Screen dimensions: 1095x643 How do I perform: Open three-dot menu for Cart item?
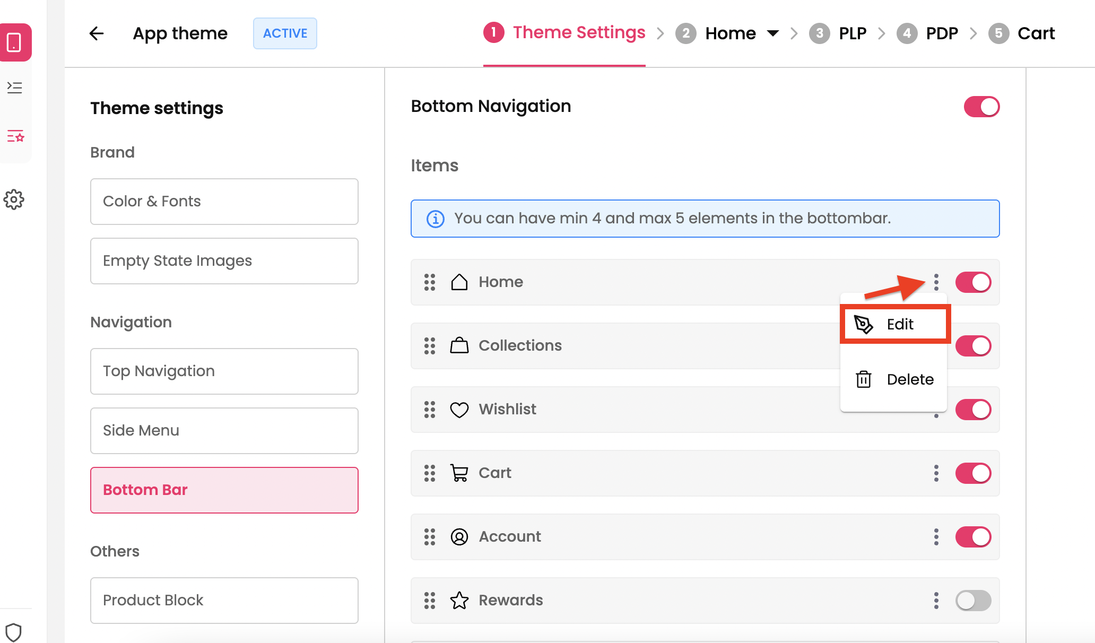(936, 473)
